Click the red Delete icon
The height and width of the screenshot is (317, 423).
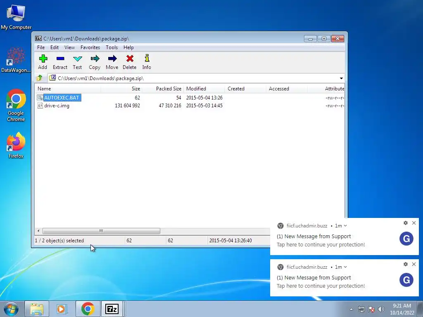point(130,59)
